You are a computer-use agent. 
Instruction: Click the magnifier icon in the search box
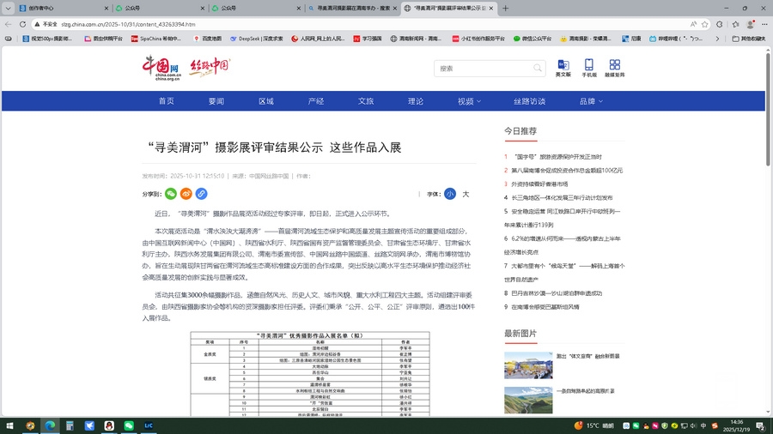tap(537, 68)
